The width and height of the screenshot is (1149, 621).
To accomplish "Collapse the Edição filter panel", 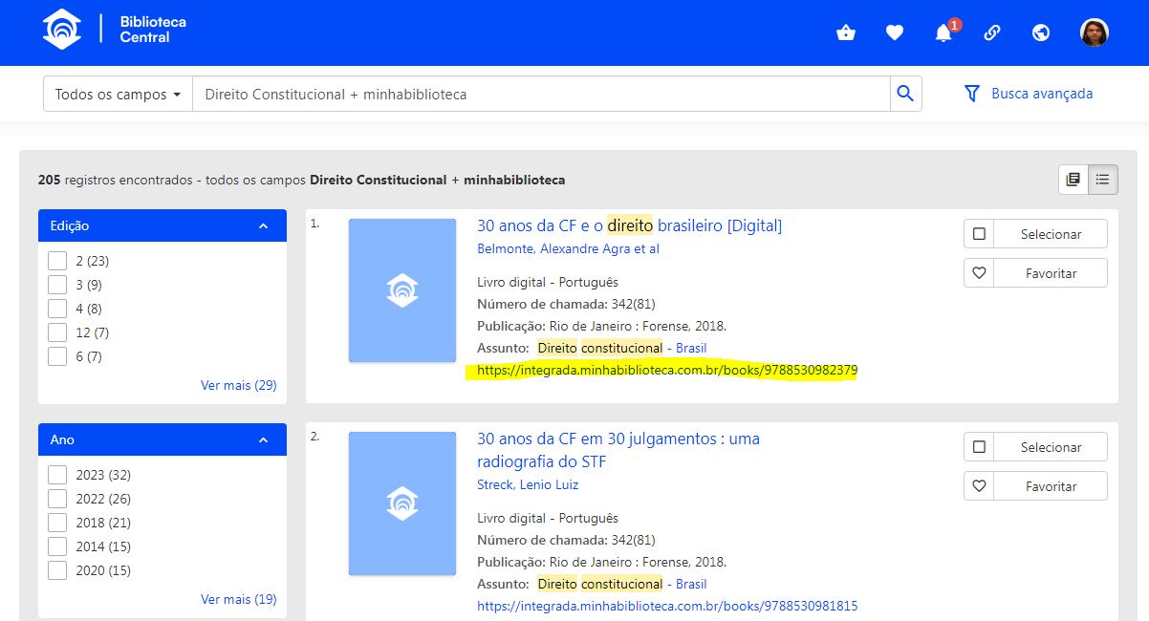I will coord(264,226).
